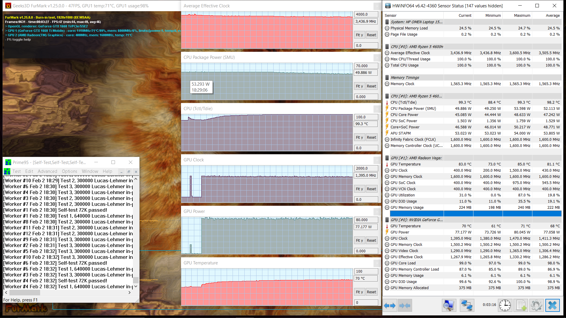Click the network computers icon in HWiNFO toolbar

tap(467, 305)
